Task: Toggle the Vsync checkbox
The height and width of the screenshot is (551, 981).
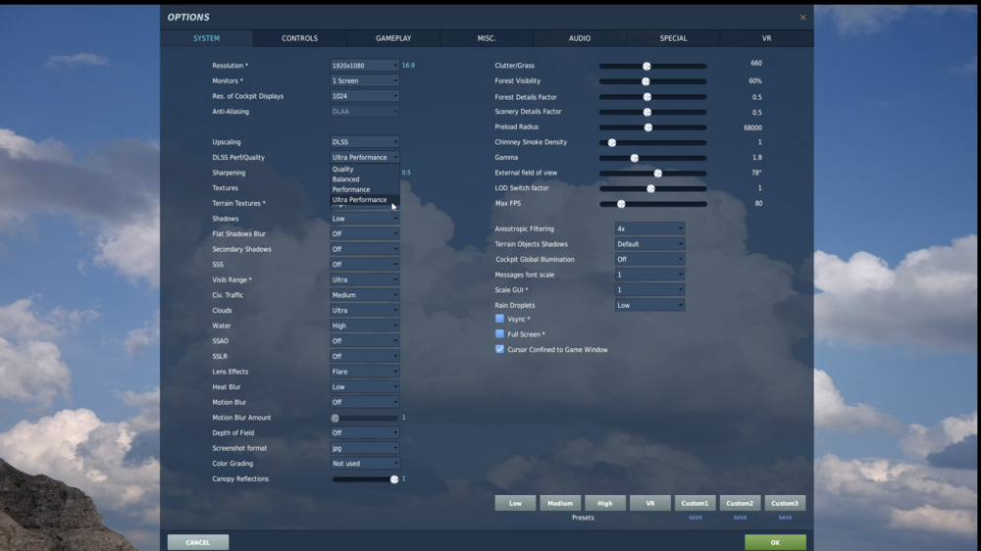Action: click(499, 319)
